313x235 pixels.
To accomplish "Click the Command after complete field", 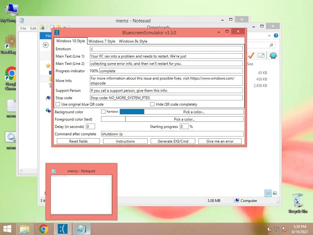I will coord(172,134).
